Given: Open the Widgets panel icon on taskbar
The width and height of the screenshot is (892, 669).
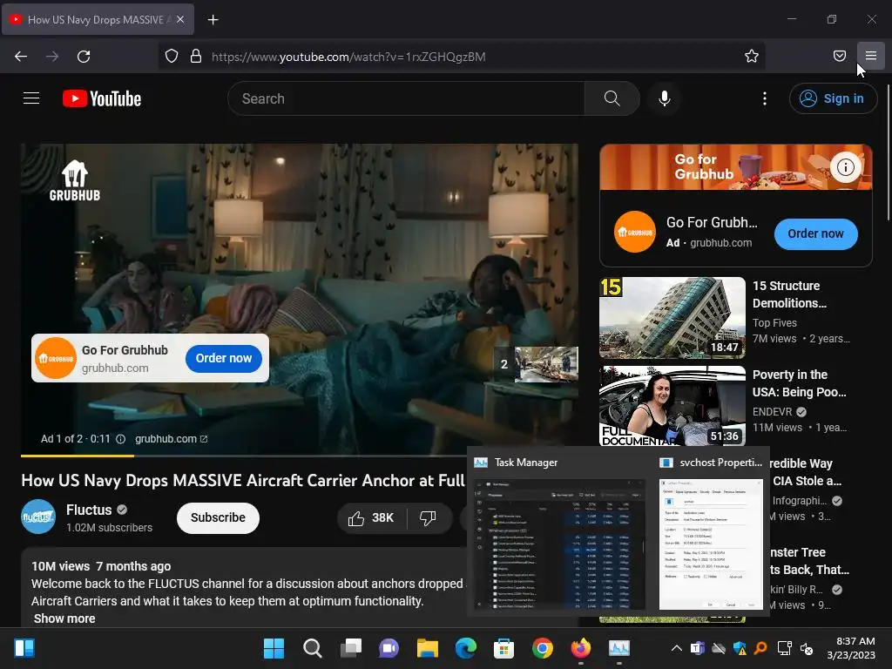Looking at the screenshot, I should coord(24,648).
